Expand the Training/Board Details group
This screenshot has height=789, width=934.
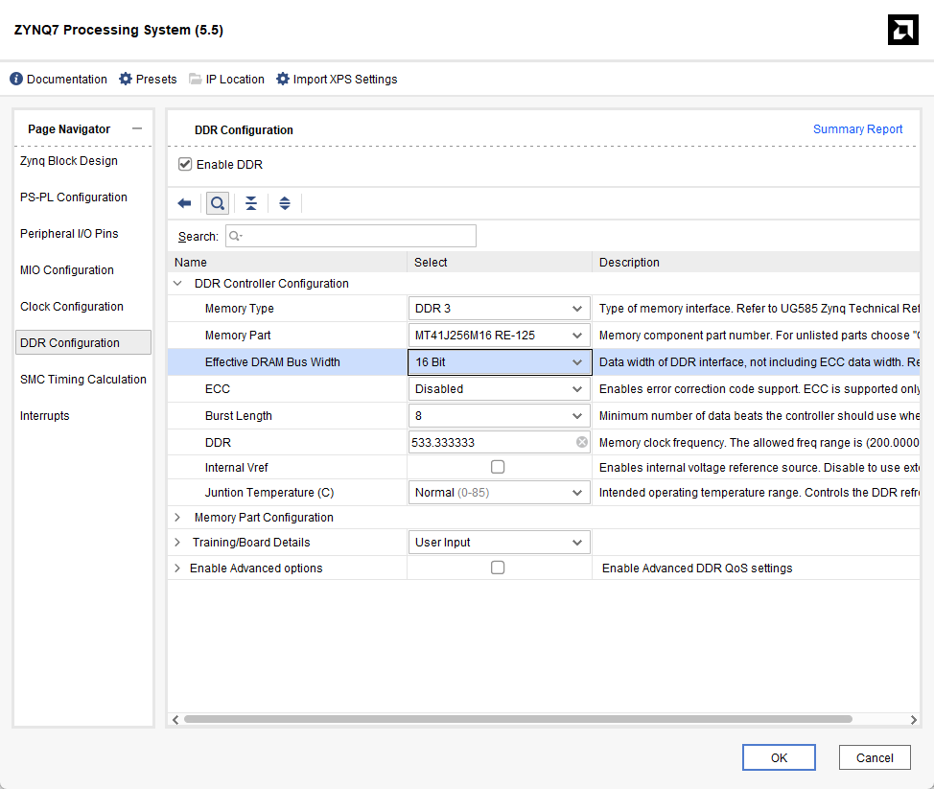click(x=177, y=543)
